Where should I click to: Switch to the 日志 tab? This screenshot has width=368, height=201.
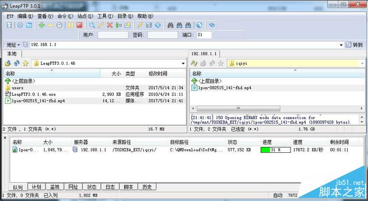(110, 187)
